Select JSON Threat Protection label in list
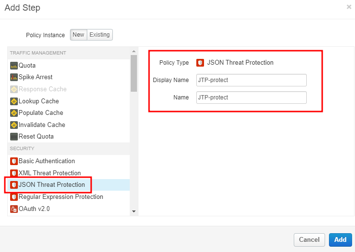This screenshot has height=252, width=355. (52, 185)
